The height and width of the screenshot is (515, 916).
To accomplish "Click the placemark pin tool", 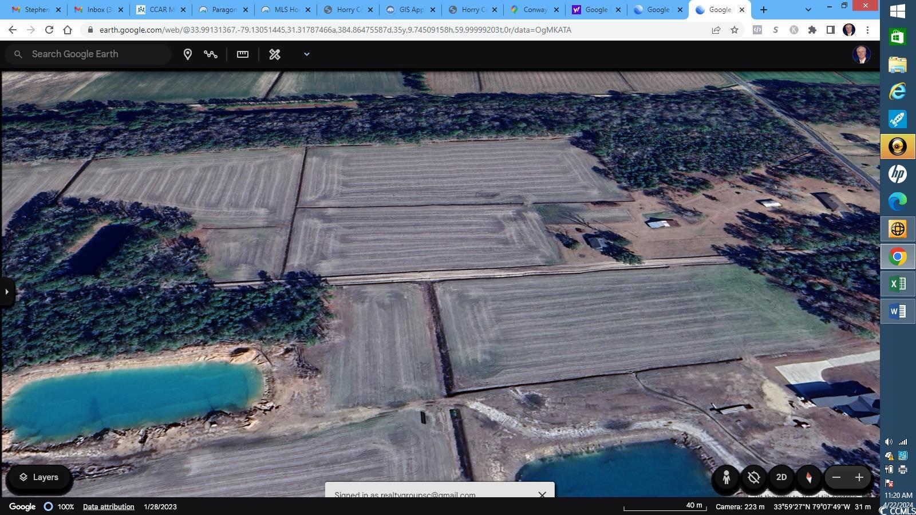I will 187,54.
